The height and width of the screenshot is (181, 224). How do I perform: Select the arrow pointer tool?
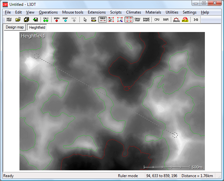tap(85, 19)
